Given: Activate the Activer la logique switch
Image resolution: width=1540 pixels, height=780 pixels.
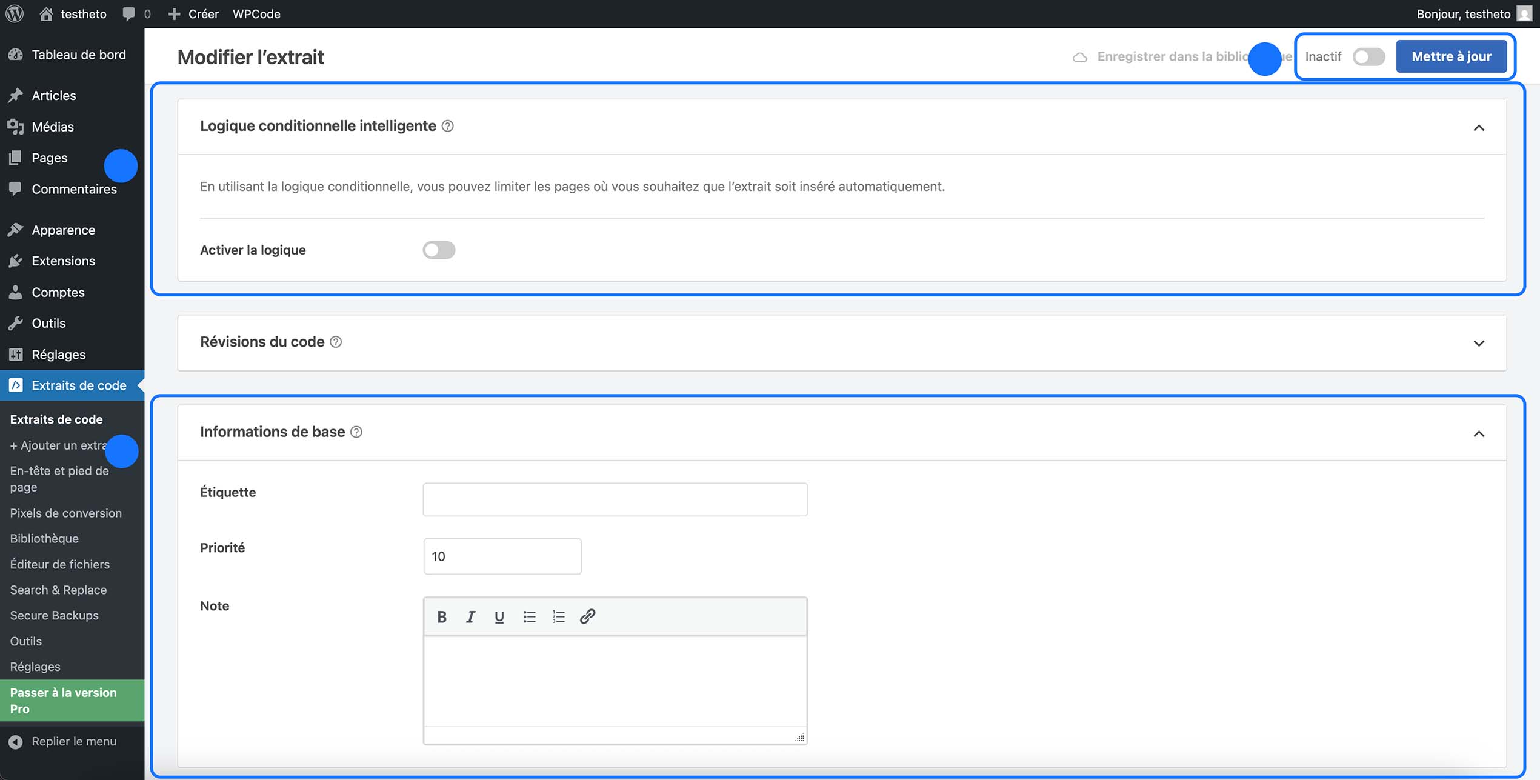Looking at the screenshot, I should tap(439, 250).
